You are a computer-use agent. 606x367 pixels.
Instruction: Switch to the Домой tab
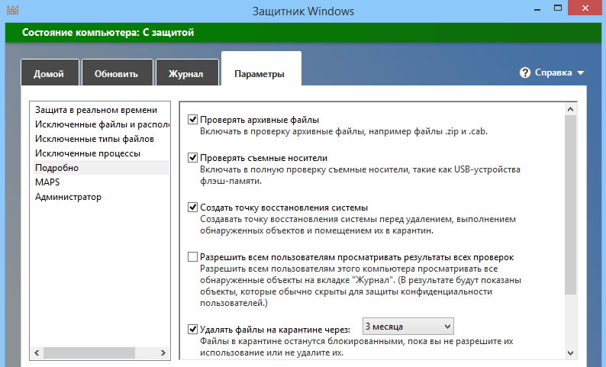click(50, 72)
